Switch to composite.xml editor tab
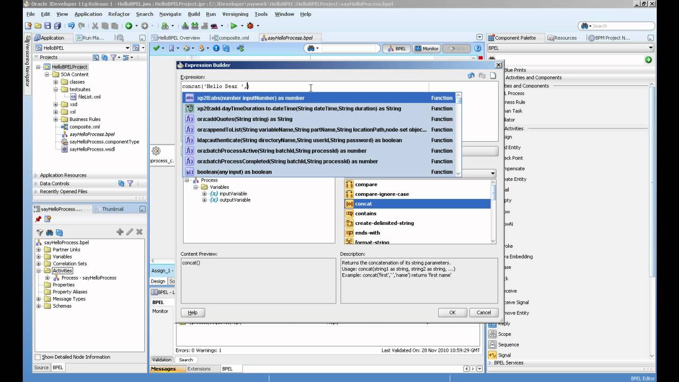The width and height of the screenshot is (679, 382). point(230,38)
